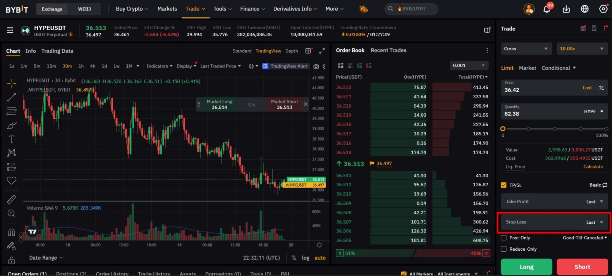
Task: Open the notifications bell icon
Action: [x=547, y=9]
